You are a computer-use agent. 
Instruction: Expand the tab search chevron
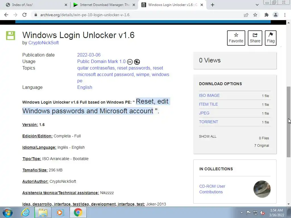click(257, 5)
